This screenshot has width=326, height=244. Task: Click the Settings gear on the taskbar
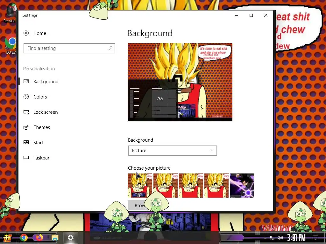click(70, 238)
